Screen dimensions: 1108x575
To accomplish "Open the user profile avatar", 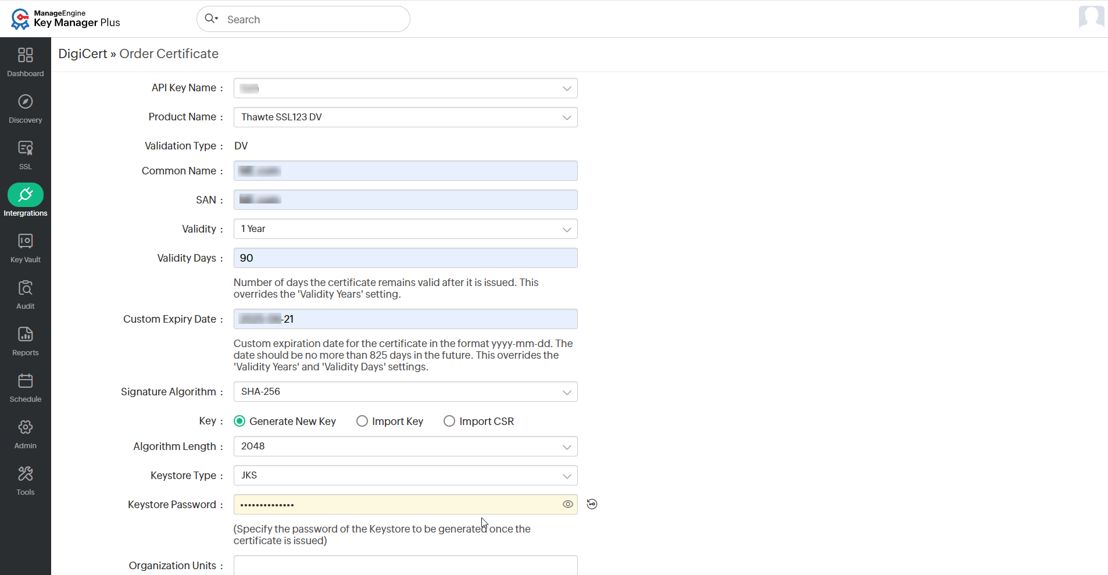I will (1091, 17).
